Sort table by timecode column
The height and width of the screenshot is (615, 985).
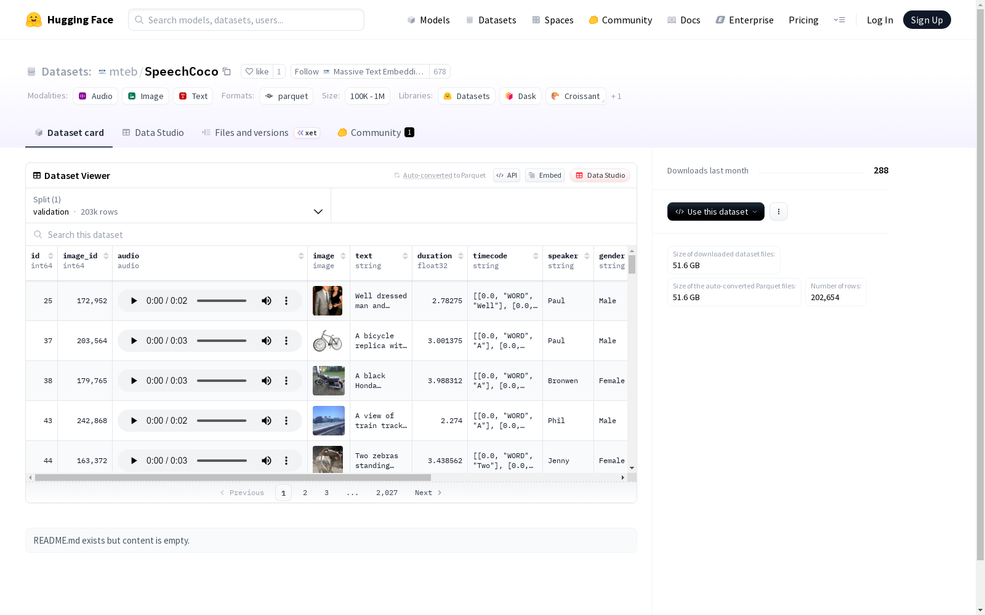pyautogui.click(x=536, y=256)
